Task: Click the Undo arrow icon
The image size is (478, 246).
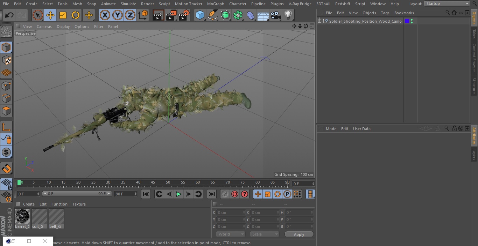Action: click(x=9, y=15)
